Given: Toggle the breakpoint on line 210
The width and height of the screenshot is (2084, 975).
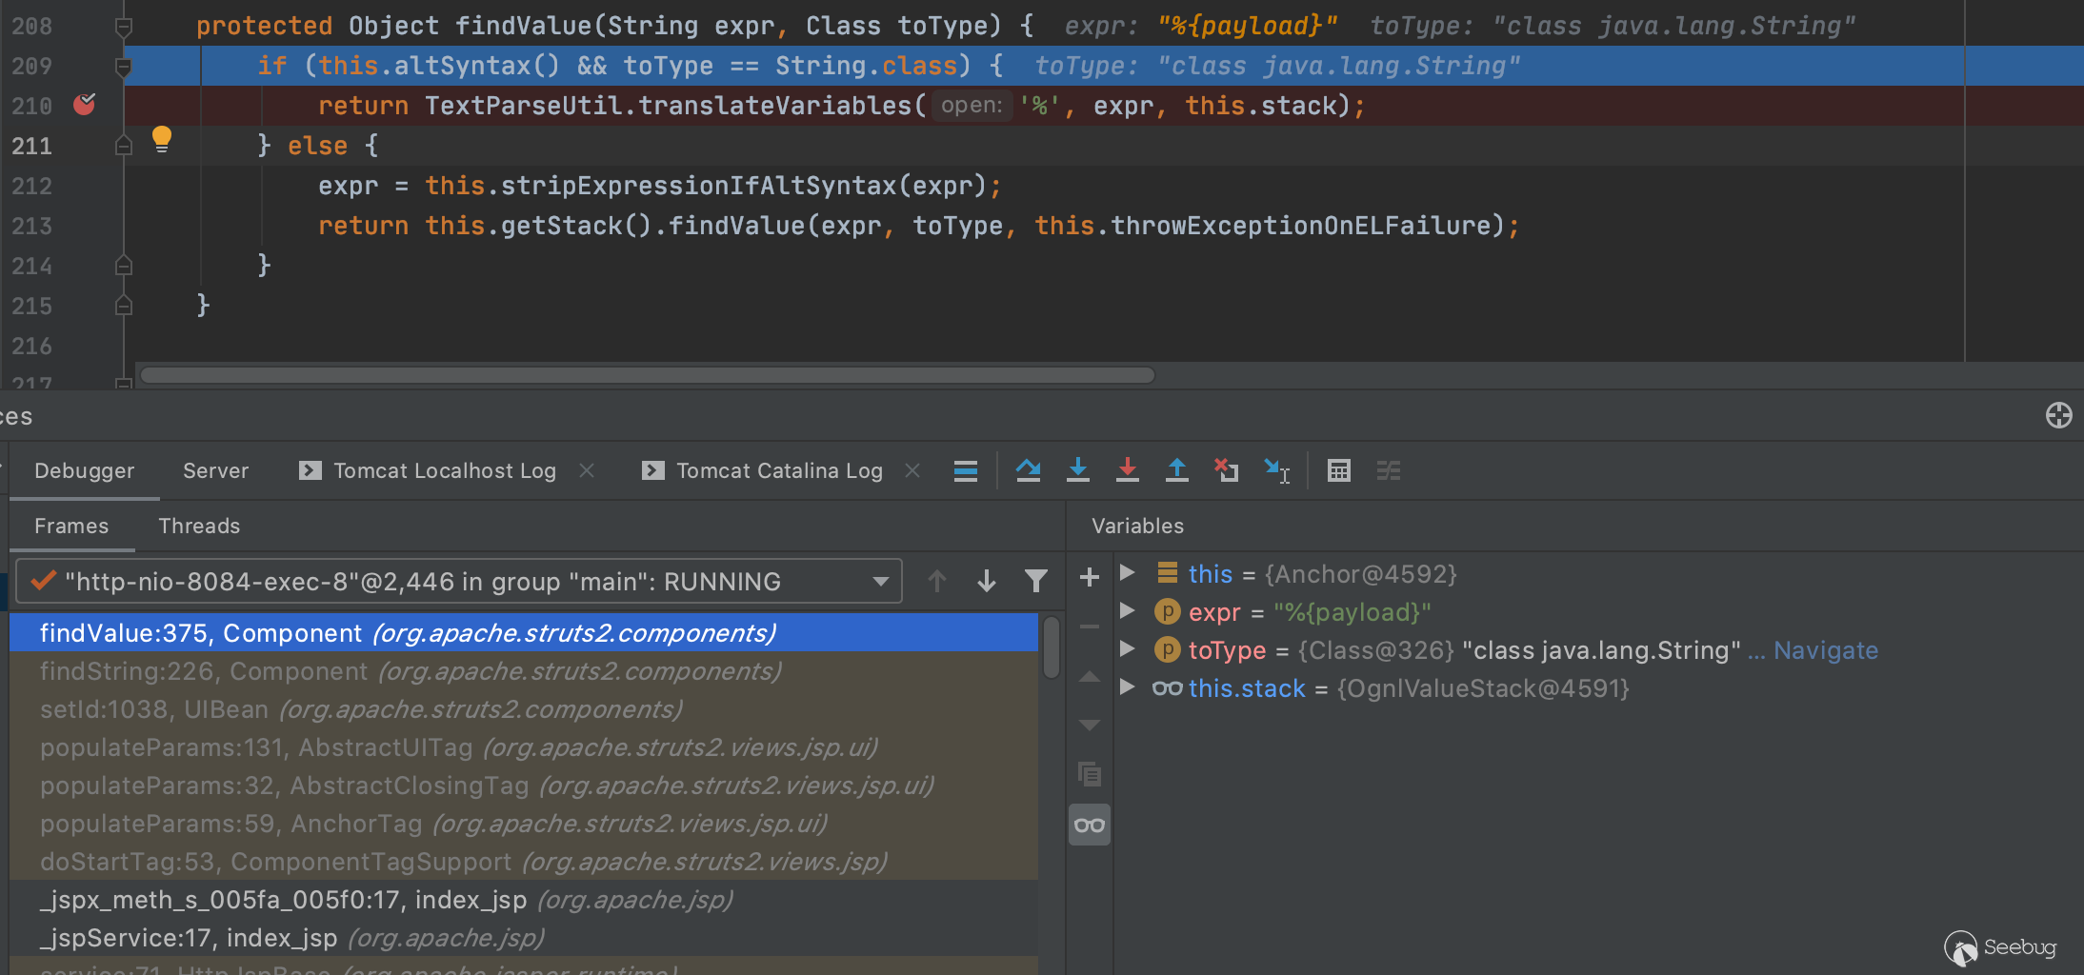Looking at the screenshot, I should click(84, 105).
